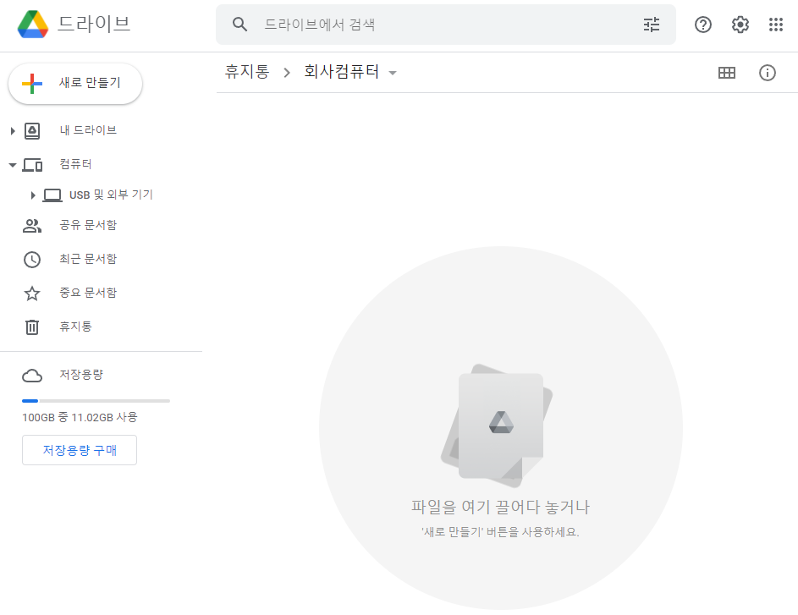
Task: Open search filter options icon
Action: (x=651, y=25)
